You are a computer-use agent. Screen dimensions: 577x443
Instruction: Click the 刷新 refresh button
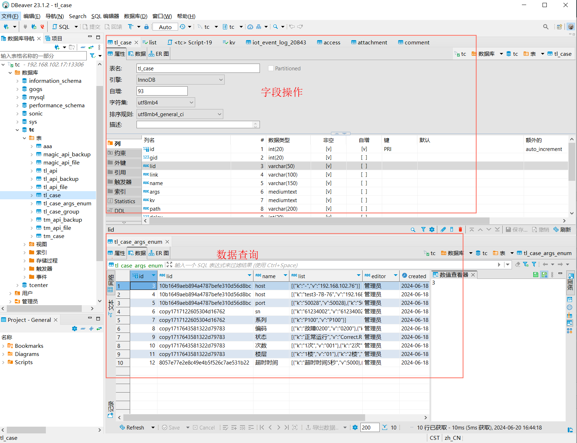pyautogui.click(x=562, y=229)
